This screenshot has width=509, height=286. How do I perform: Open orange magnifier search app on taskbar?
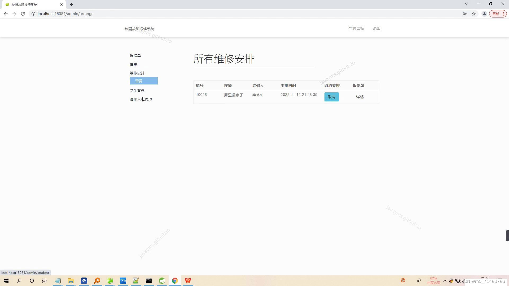[x=97, y=281]
